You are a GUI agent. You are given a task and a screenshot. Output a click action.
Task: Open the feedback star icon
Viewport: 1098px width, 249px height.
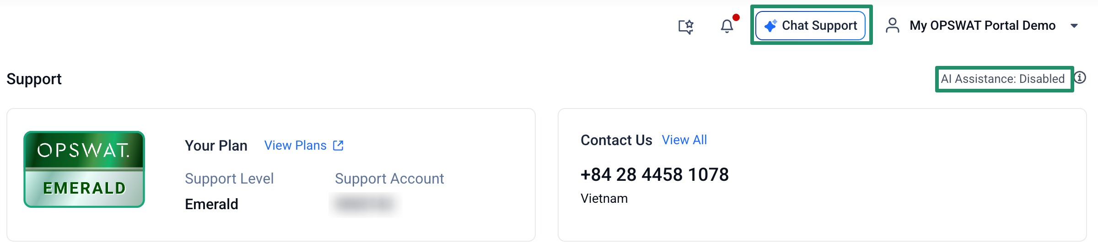click(x=685, y=27)
